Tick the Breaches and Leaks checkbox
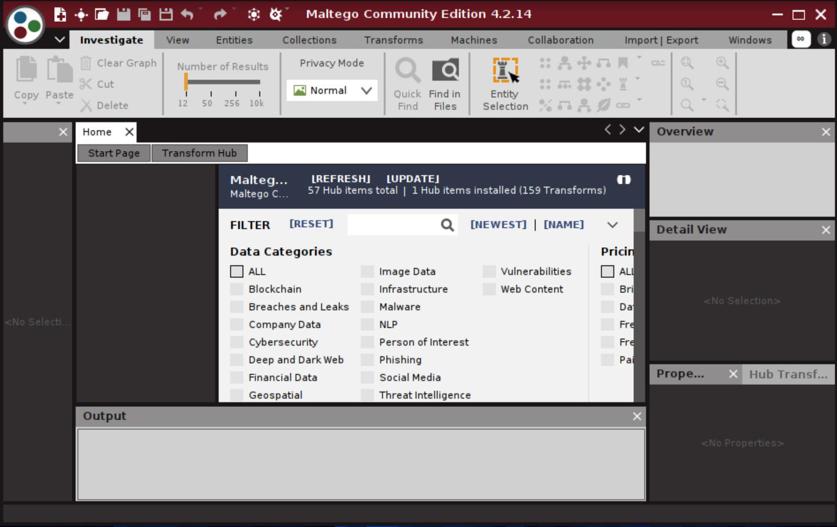The width and height of the screenshot is (837, 527). (x=237, y=307)
